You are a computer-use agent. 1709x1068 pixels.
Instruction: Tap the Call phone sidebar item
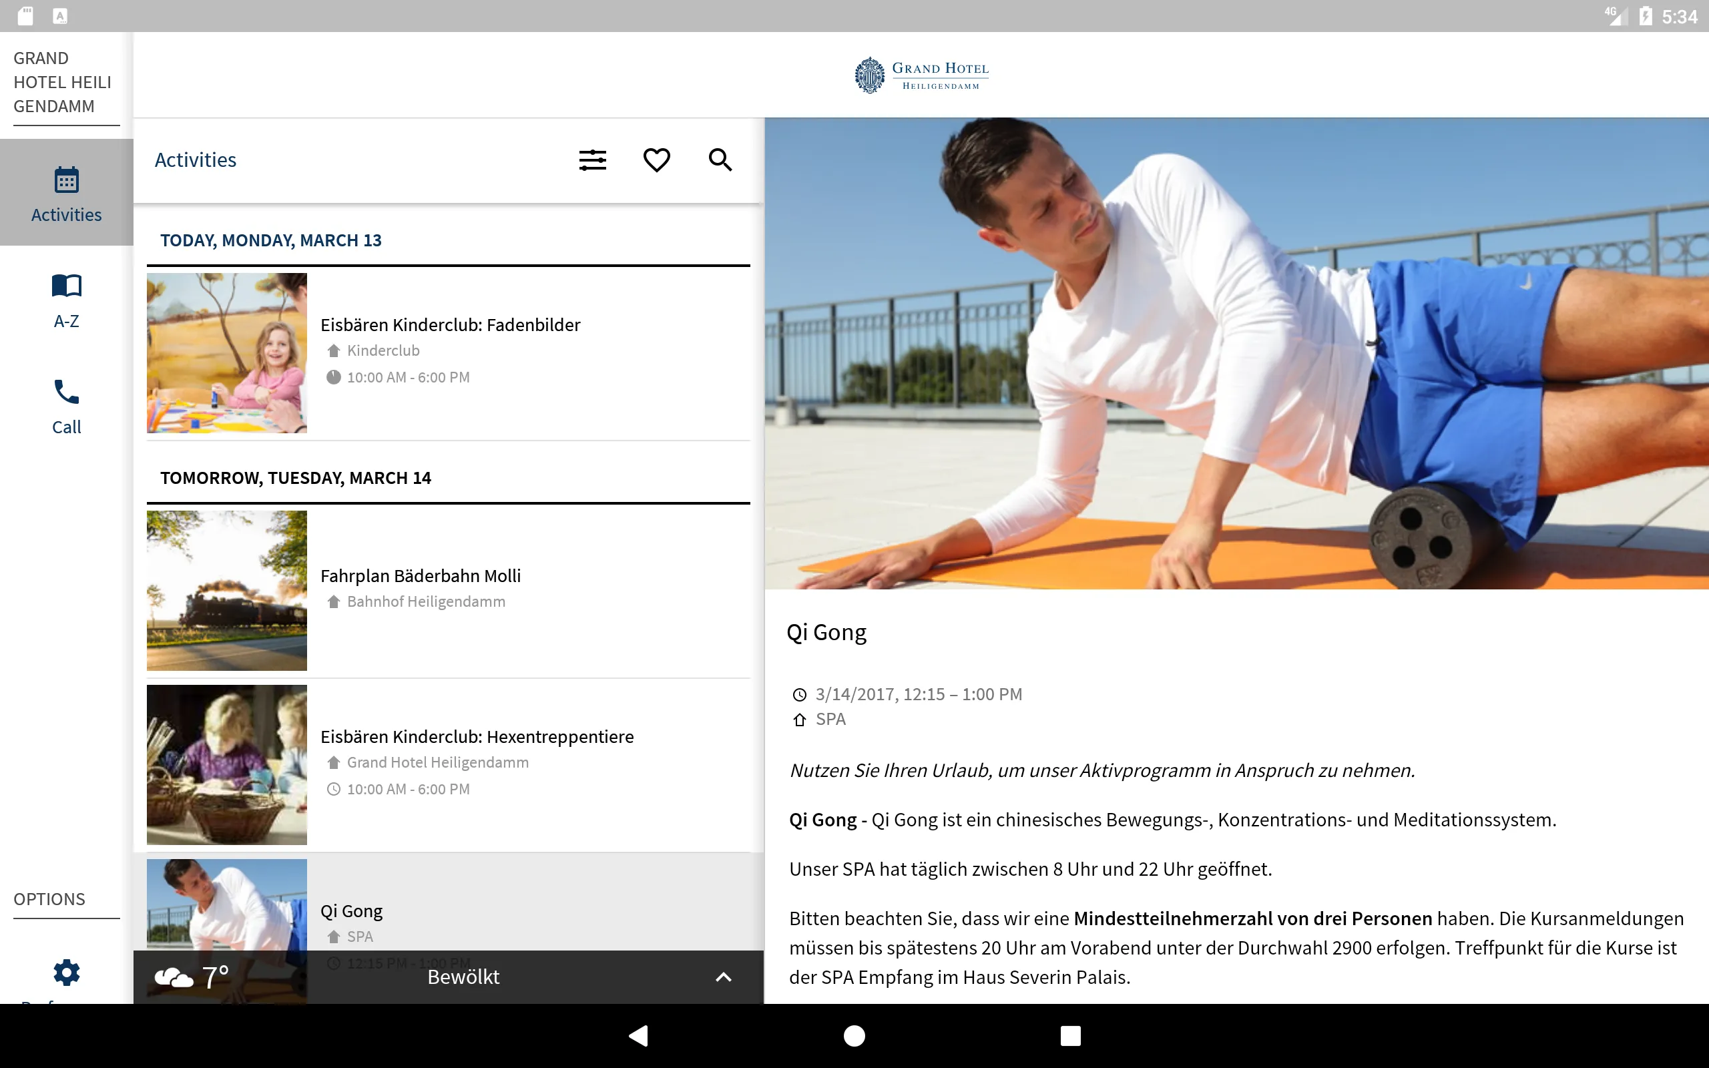66,407
